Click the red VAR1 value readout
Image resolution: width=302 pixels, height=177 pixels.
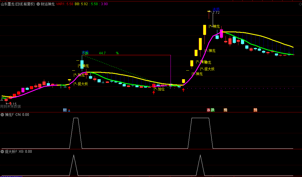(64, 4)
